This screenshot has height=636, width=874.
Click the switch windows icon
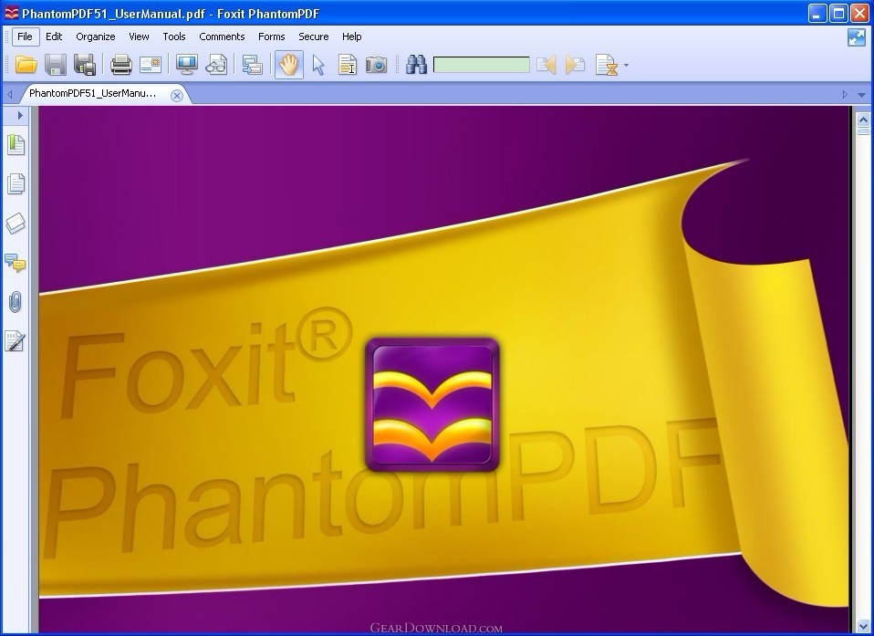point(253,65)
